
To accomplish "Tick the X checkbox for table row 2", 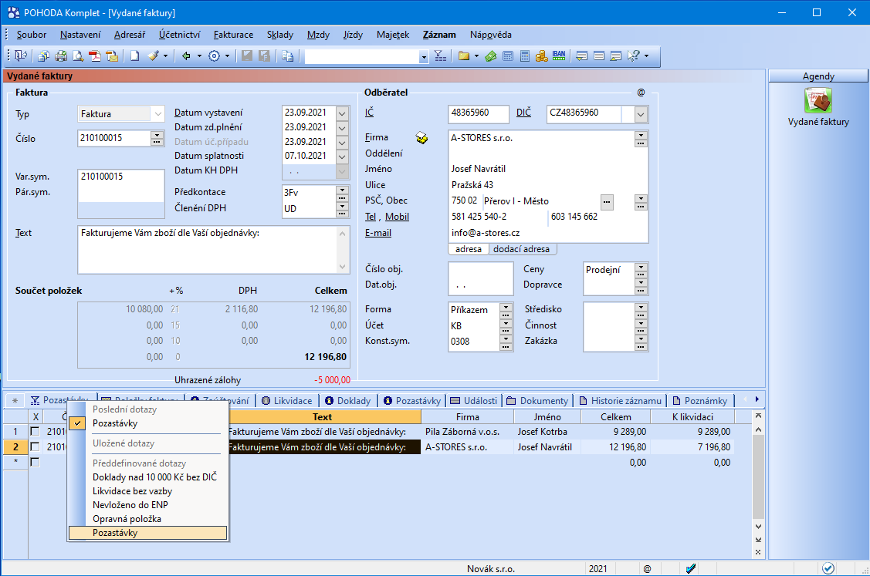I will 35,446.
